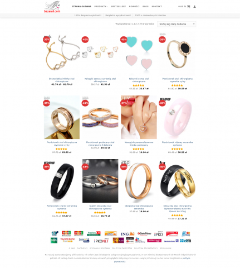The width and height of the screenshot is (240, 268).
Task: Click the iPKO payment logo
Action: pos(158,234)
